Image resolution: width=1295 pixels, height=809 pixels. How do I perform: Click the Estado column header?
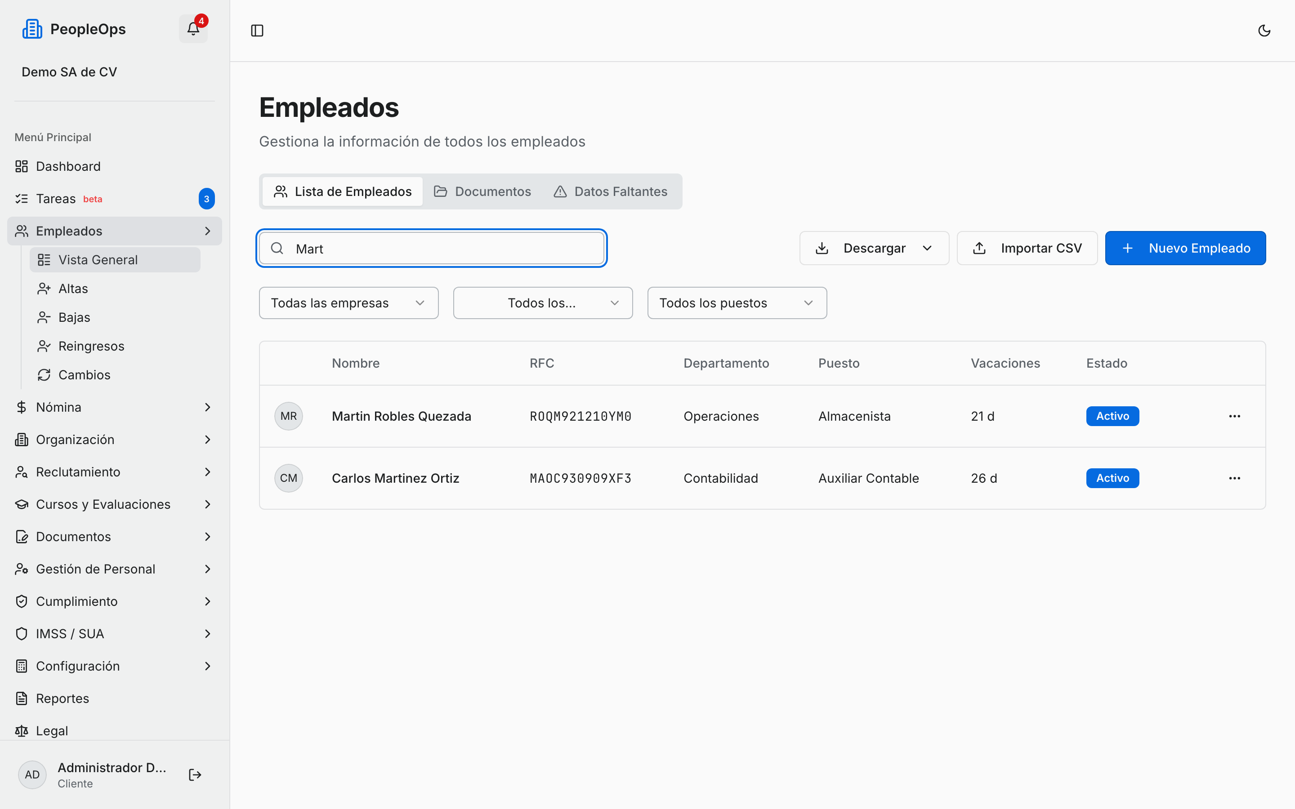point(1107,363)
